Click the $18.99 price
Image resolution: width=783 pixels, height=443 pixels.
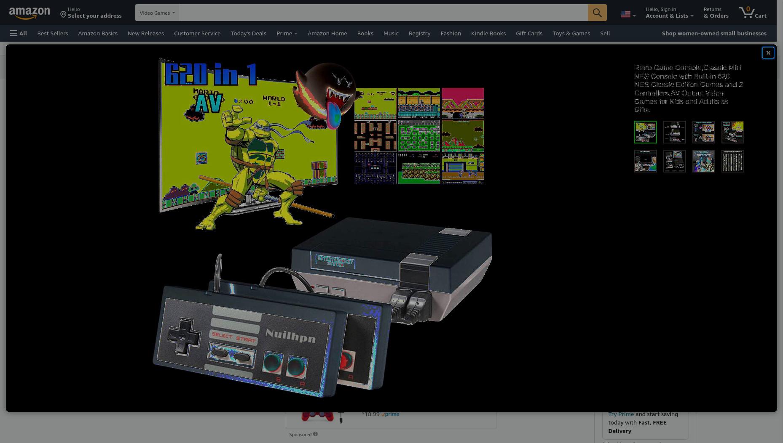[x=371, y=414]
